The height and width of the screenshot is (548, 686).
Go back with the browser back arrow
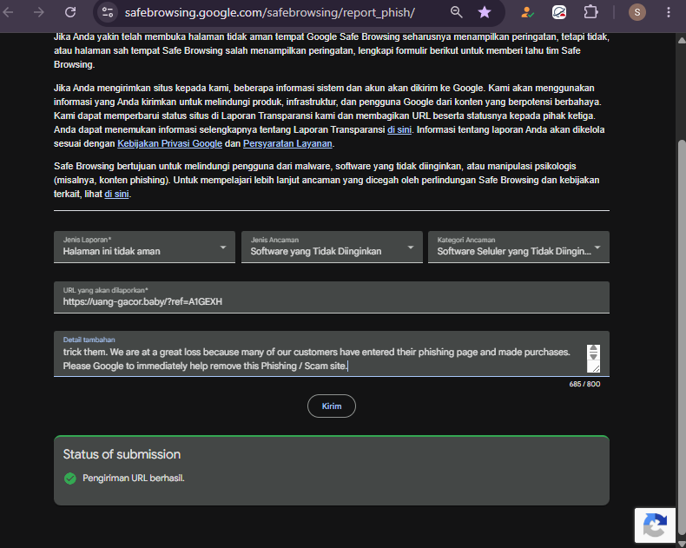9,12
